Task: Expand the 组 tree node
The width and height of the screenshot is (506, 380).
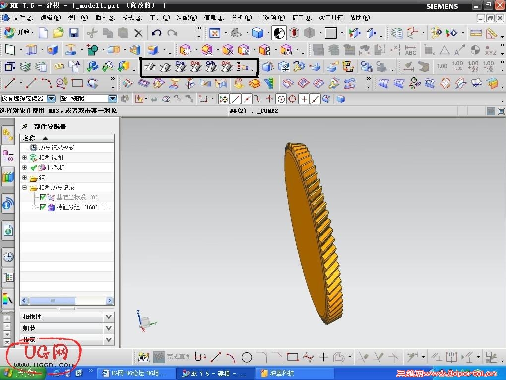Action: point(24,178)
